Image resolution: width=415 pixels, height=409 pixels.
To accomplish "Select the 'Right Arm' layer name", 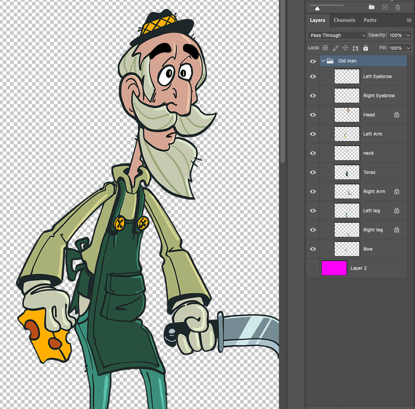I will 374,191.
